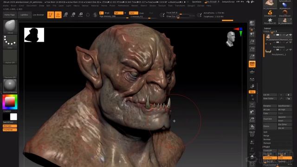This screenshot has width=297, height=167.
Task: Open the Alpha Off selector
Action: point(10,57)
